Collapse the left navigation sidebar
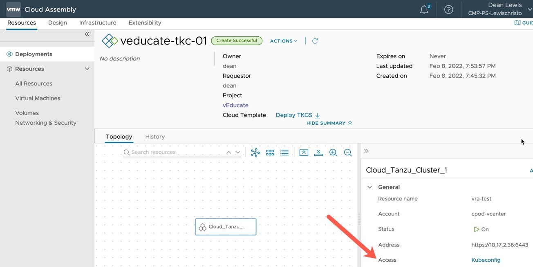Screen dimensions: 533x267 click(87, 34)
